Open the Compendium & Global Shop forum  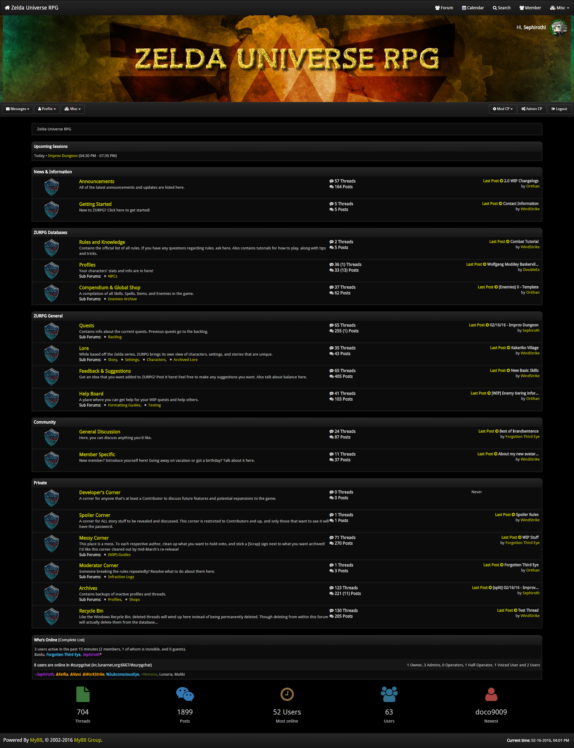click(110, 288)
